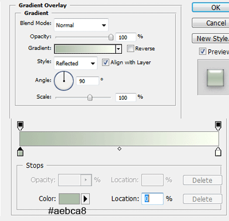This screenshot has width=229, height=221.
Task: Click the gradient preview in Gradient field
Action: pos(85,49)
